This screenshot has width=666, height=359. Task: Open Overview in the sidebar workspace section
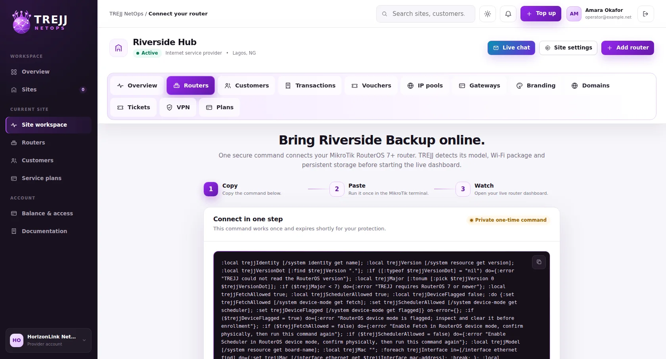click(x=48, y=72)
